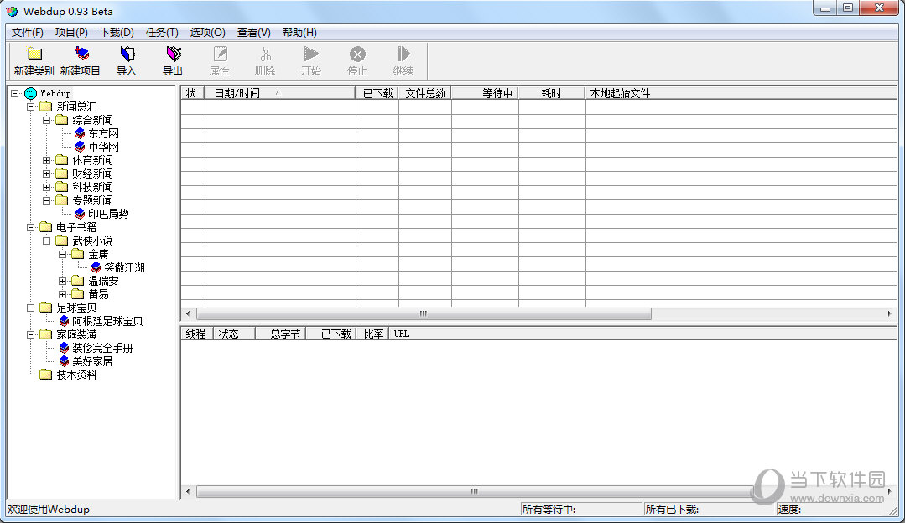Expand the 科技新闻 tree node
The width and height of the screenshot is (905, 523).
coord(47,187)
